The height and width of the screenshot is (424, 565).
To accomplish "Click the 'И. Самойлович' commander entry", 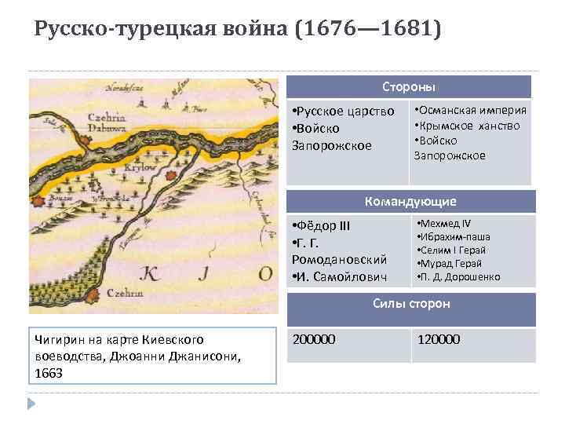I will [x=340, y=277].
